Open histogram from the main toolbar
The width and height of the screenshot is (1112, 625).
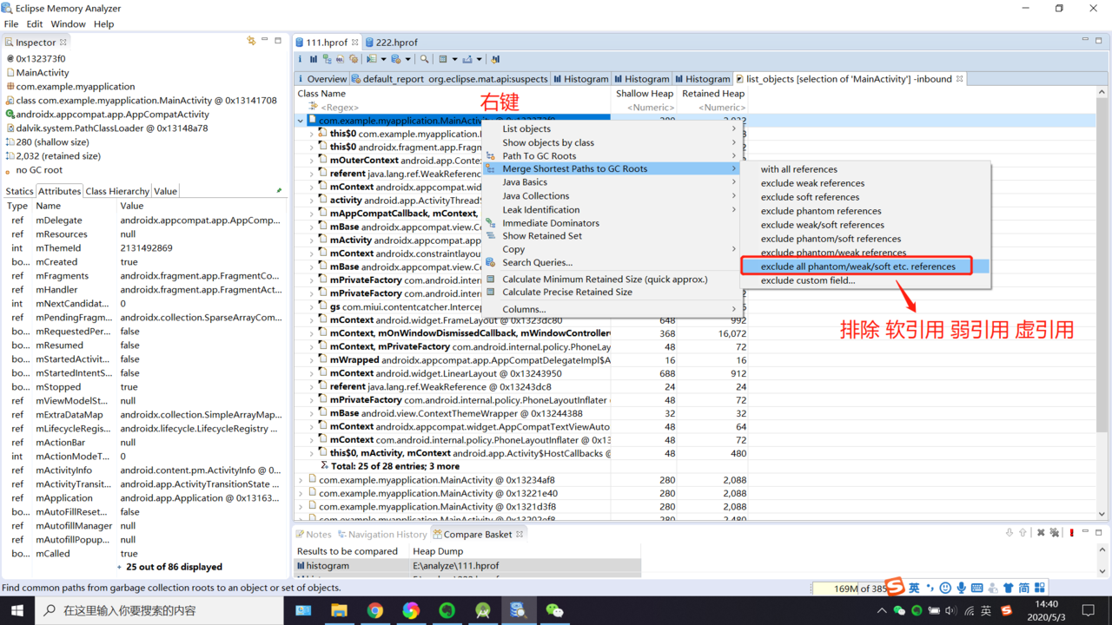click(x=314, y=59)
